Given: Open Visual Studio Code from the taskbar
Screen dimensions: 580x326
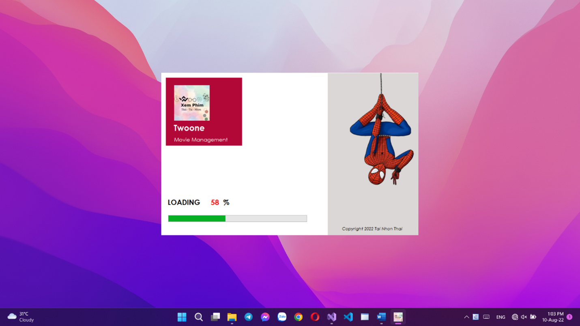Looking at the screenshot, I should click(x=348, y=317).
